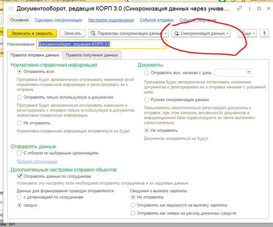Screen dimensions: 273x227
Task: Open События отправки link
Action: (x=157, y=20)
